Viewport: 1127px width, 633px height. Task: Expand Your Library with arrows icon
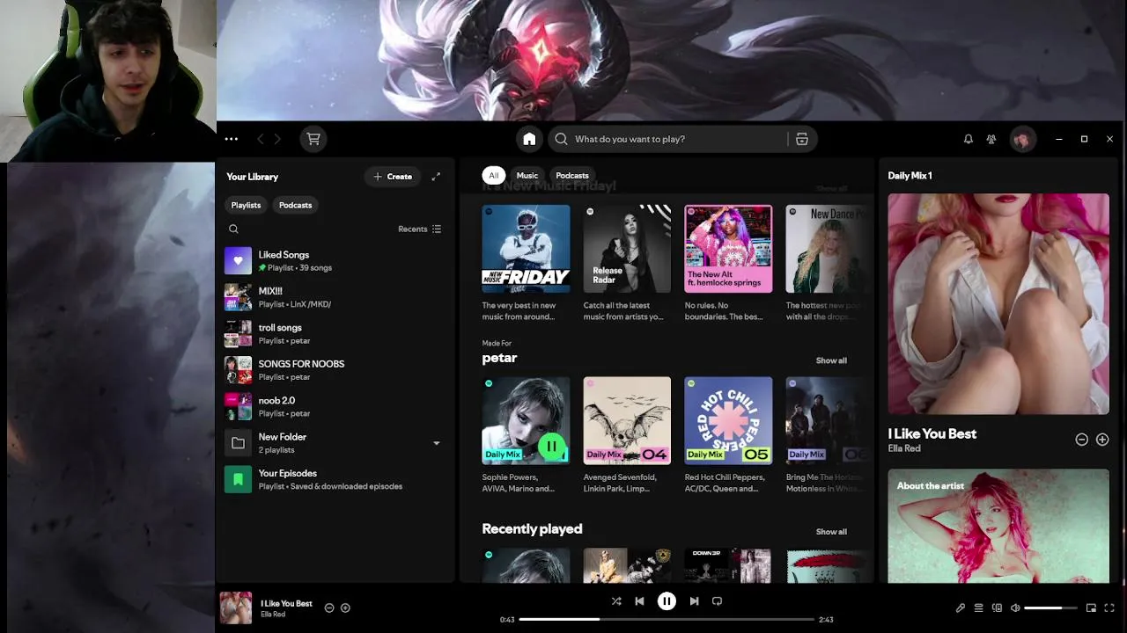(x=436, y=177)
